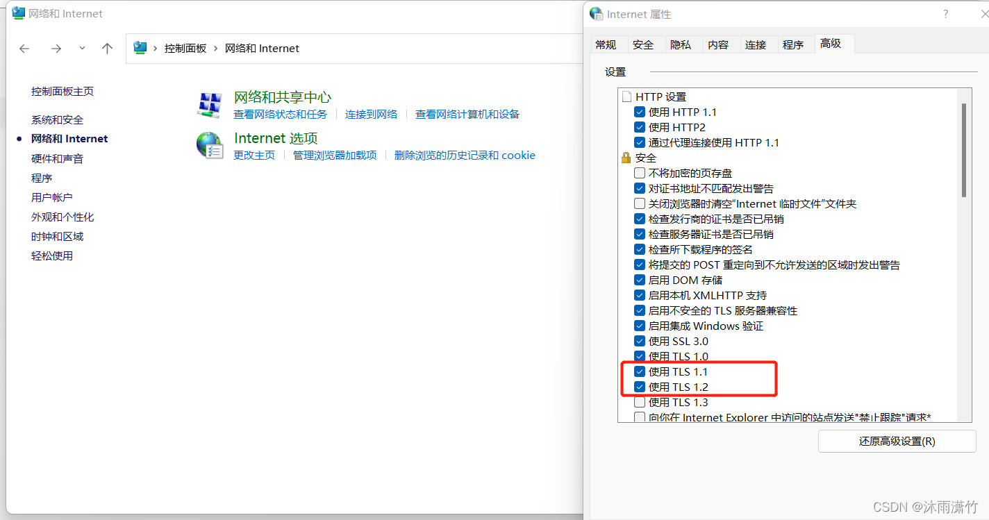Click 删除浏览的历史记录和 cookie link
The image size is (989, 520).
[x=465, y=155]
